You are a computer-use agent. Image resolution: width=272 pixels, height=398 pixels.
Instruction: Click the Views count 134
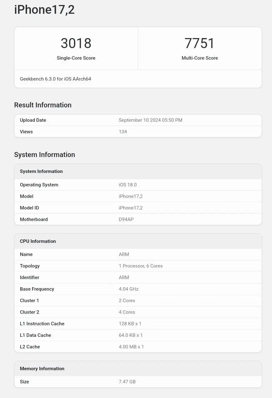coord(123,131)
